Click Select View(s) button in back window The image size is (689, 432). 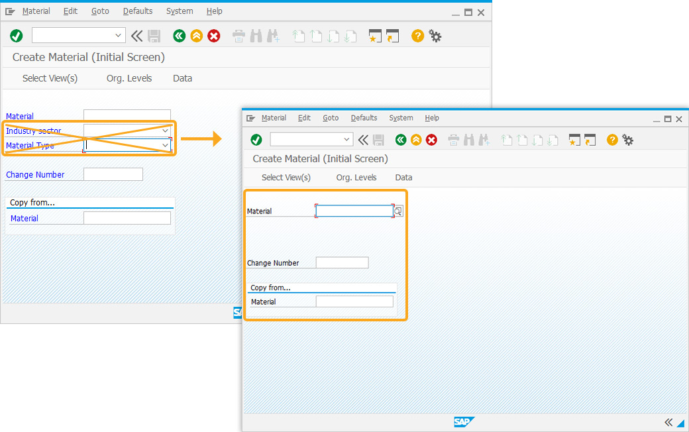coord(50,78)
